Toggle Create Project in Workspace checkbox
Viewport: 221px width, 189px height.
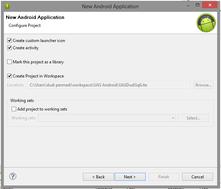click(x=9, y=76)
